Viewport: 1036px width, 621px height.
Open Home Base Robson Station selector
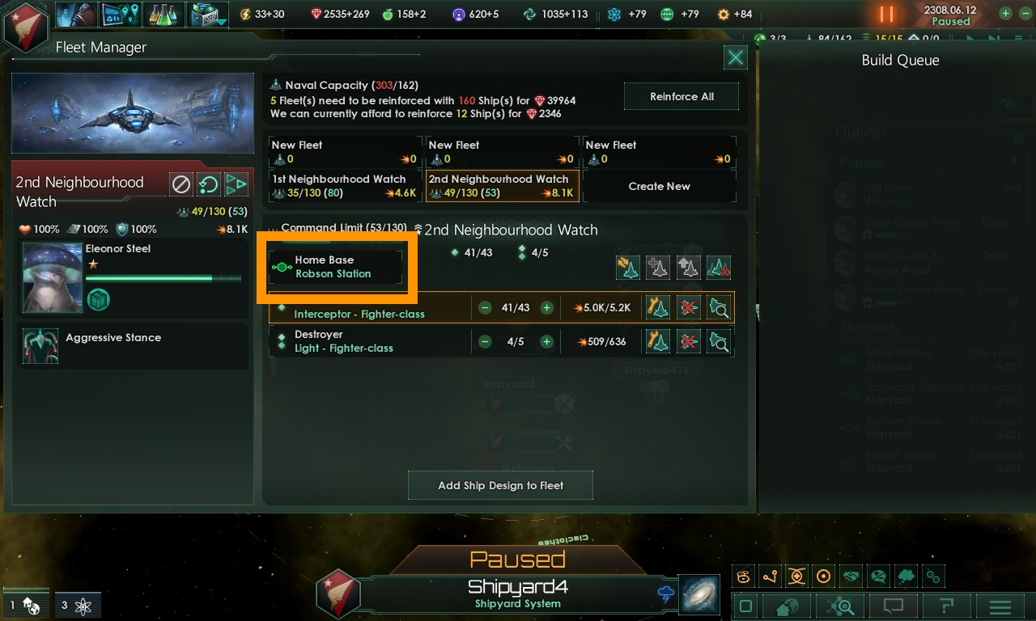click(336, 267)
